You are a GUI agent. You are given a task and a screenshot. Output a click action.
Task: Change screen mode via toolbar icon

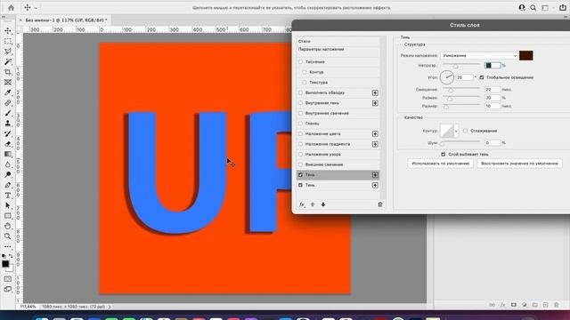pyautogui.click(x=8, y=289)
